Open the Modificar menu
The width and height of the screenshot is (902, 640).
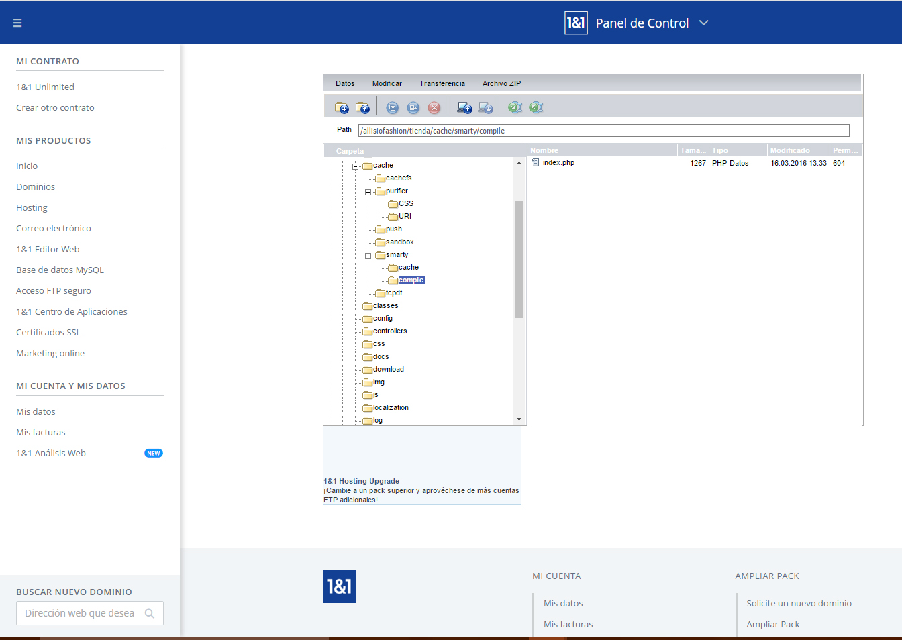click(x=387, y=83)
